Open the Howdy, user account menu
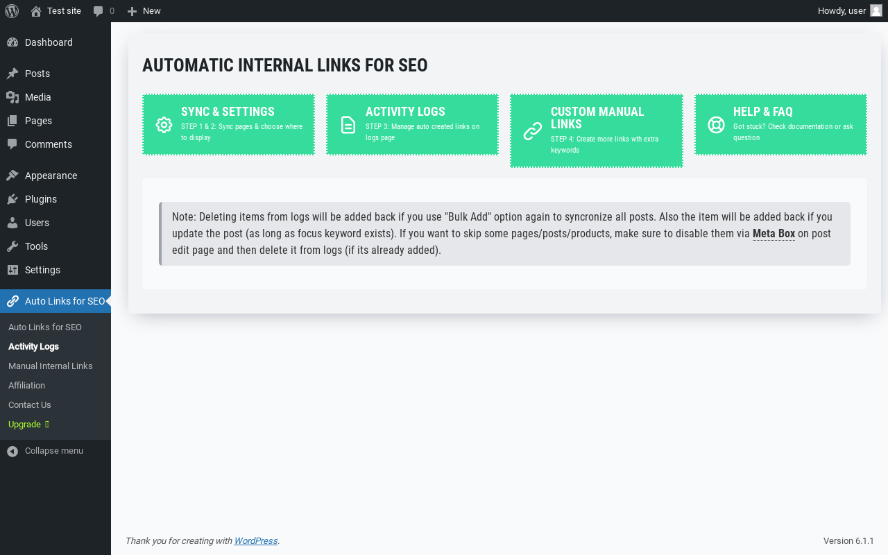This screenshot has width=888, height=555. [850, 11]
